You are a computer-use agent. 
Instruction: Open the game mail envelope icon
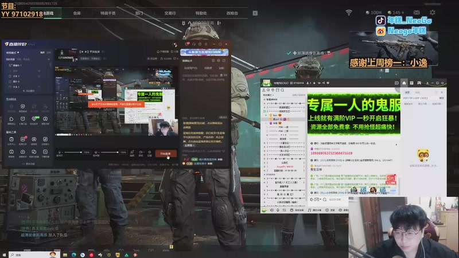tap(417, 13)
